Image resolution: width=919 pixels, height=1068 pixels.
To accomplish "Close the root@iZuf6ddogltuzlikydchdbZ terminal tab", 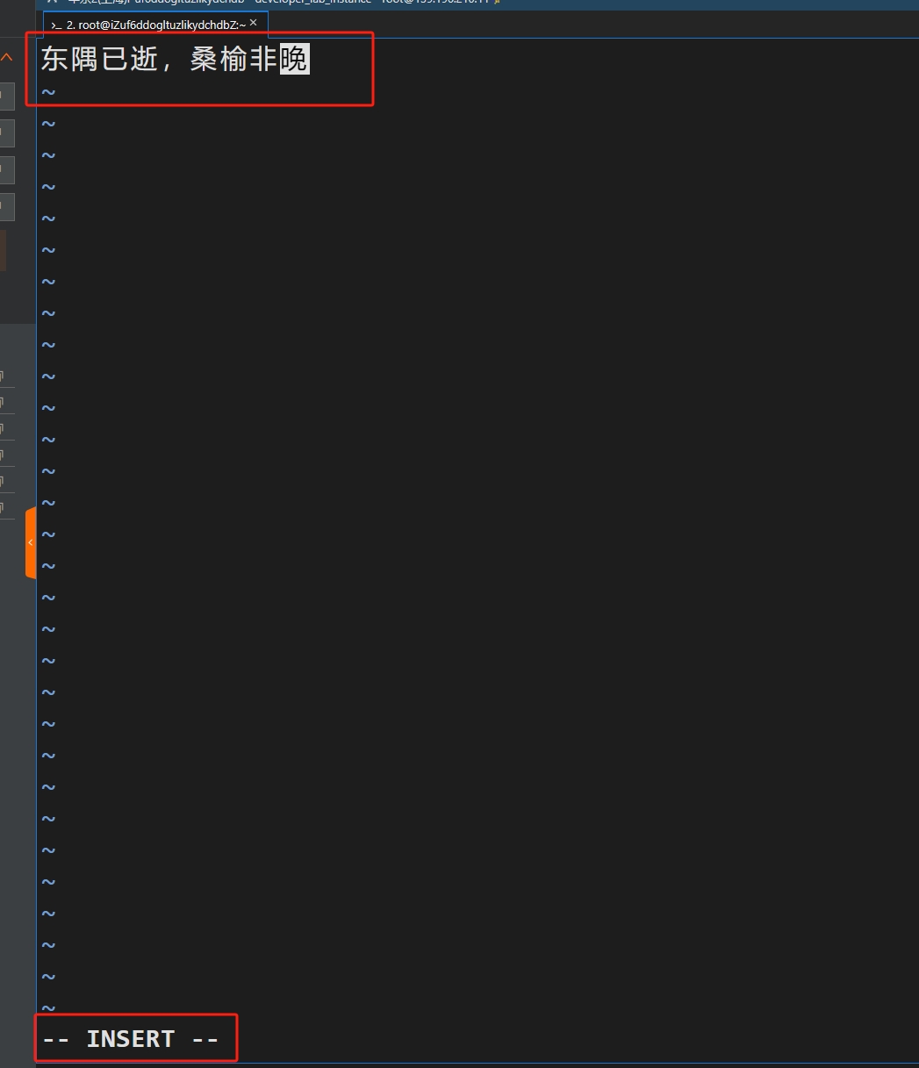I will (x=254, y=24).
